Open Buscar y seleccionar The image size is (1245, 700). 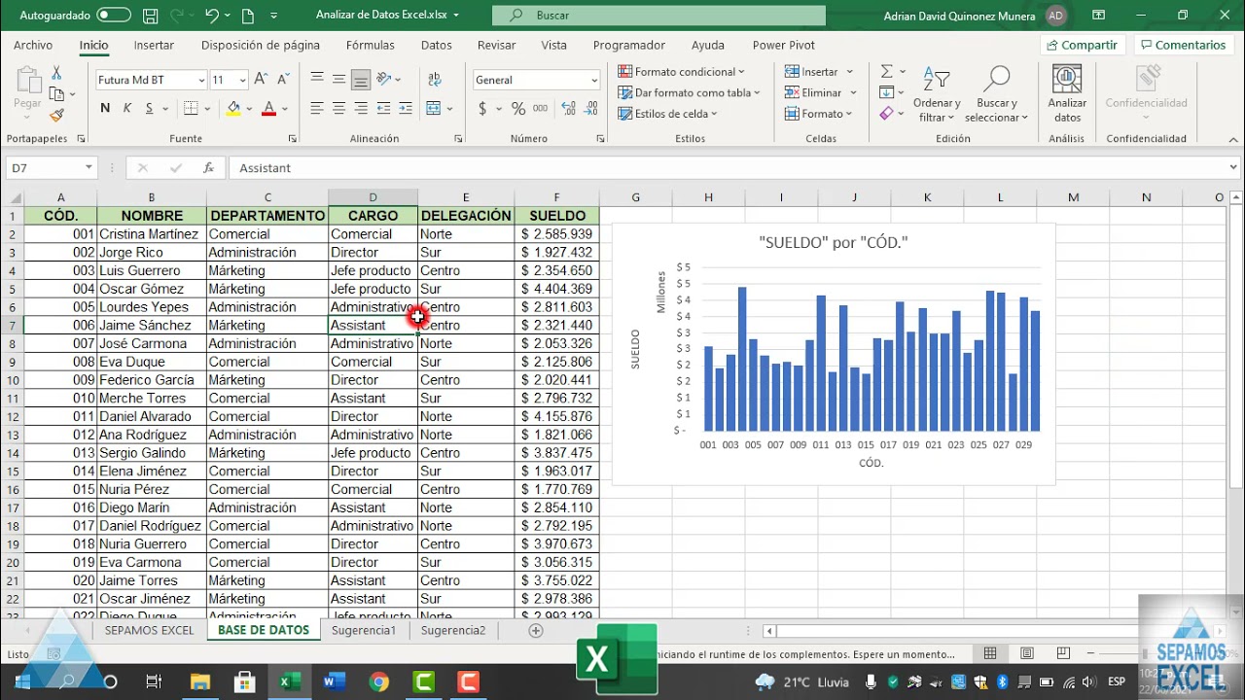(997, 95)
